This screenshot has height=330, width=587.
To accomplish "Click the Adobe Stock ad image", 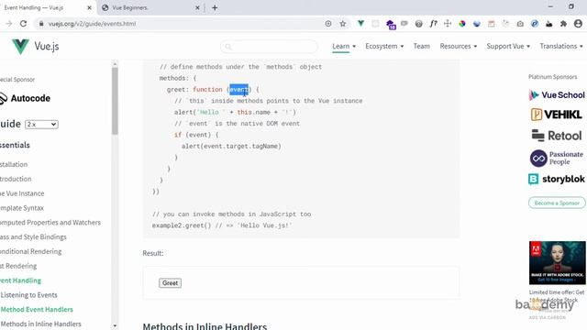I will [x=557, y=263].
